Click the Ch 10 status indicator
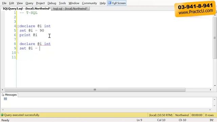The image size is (217, 122). tap(182, 120)
